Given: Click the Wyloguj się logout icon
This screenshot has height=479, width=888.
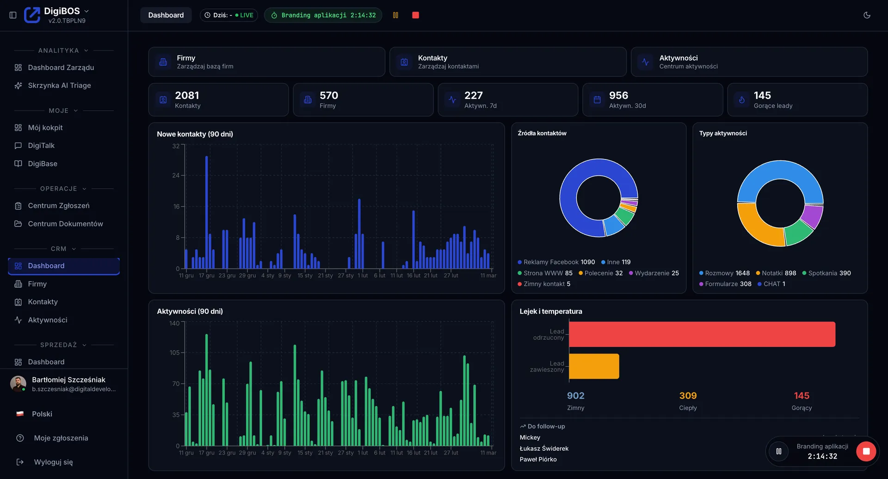Looking at the screenshot, I should click(x=20, y=462).
